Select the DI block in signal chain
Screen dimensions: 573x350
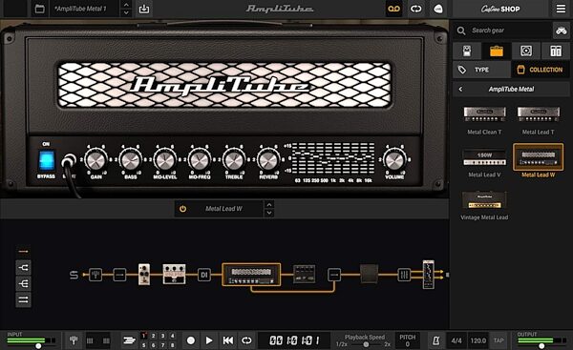pyautogui.click(x=204, y=275)
